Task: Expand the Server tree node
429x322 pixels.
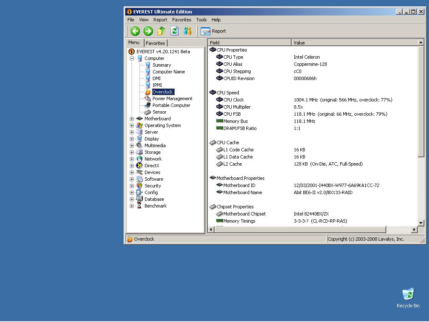Action: (x=132, y=132)
